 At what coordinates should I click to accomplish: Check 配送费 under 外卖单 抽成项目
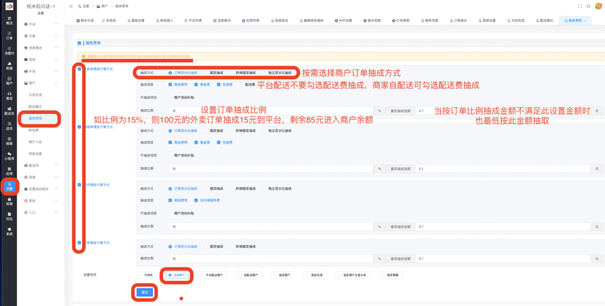click(242, 84)
